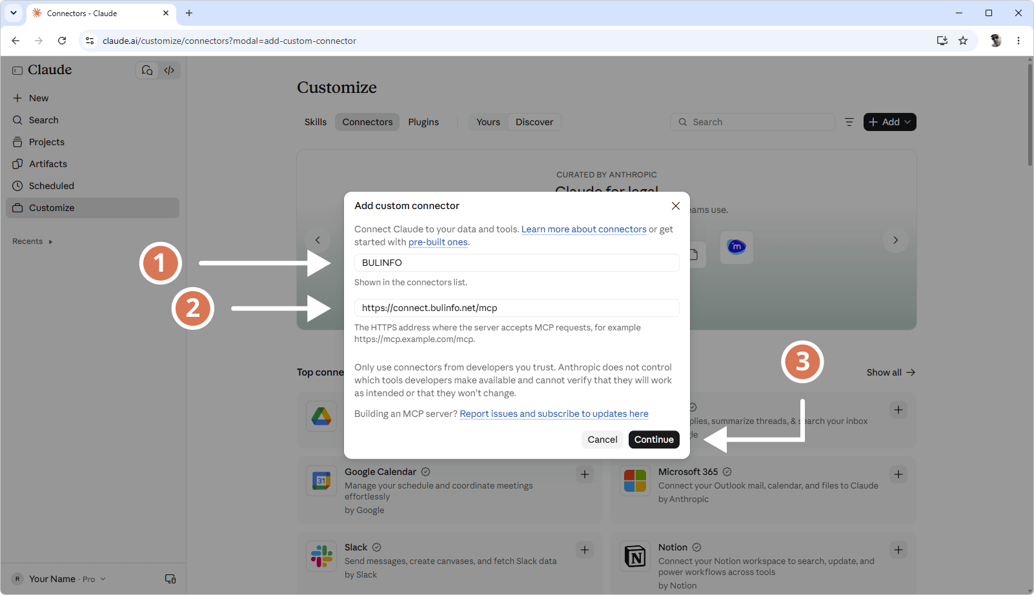Screen dimensions: 1034x595
Task: Click the MCP server URL field
Action: click(x=516, y=308)
